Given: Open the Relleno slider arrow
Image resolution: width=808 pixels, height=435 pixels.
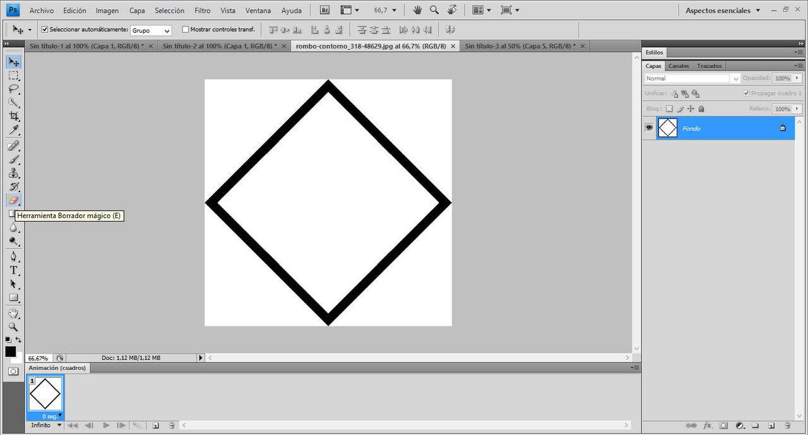Looking at the screenshot, I should pyautogui.click(x=797, y=109).
